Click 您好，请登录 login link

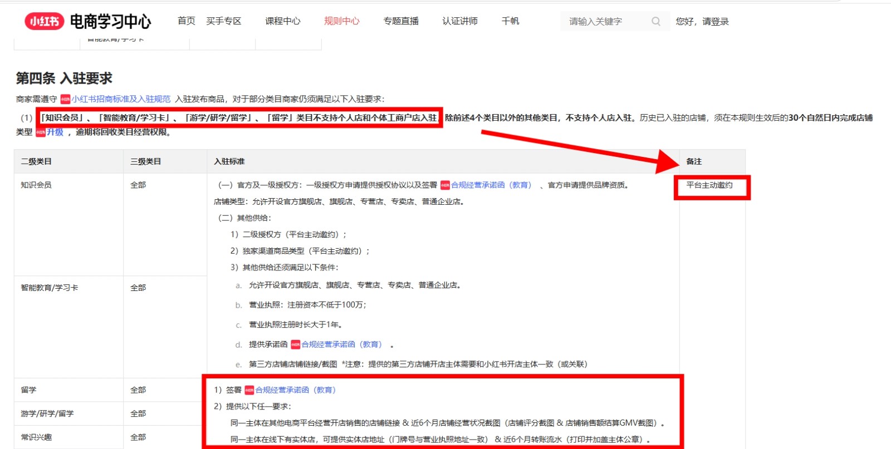[x=702, y=21]
